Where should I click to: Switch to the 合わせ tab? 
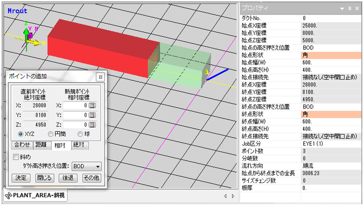pyautogui.click(x=22, y=146)
